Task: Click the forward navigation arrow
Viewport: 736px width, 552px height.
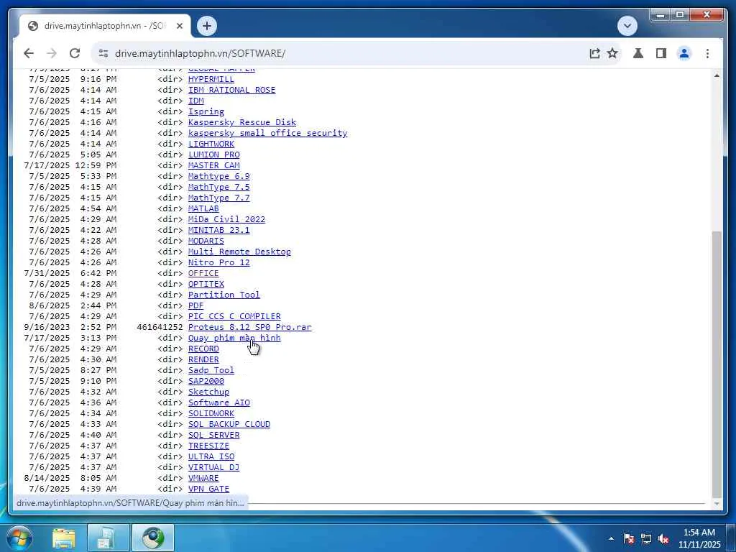Action: coord(52,53)
